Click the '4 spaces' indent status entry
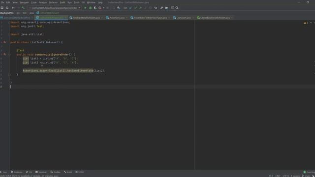 tap(295, 176)
